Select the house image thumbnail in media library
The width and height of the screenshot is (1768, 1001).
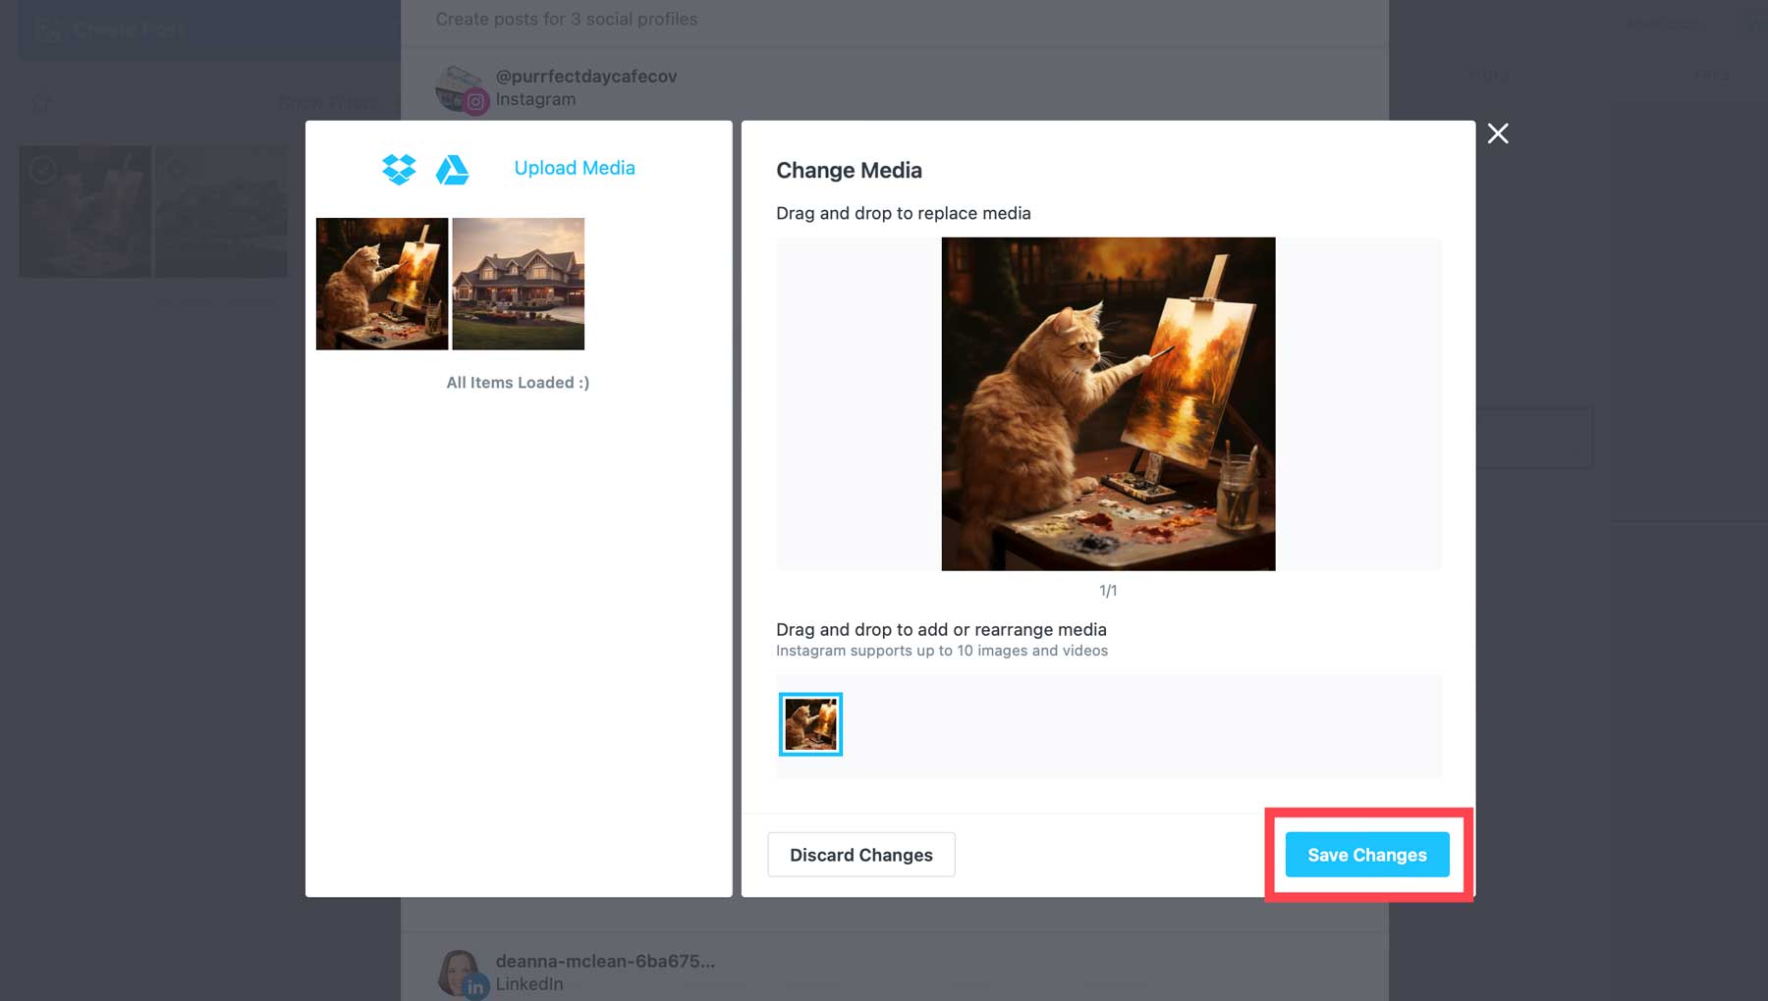tap(519, 284)
